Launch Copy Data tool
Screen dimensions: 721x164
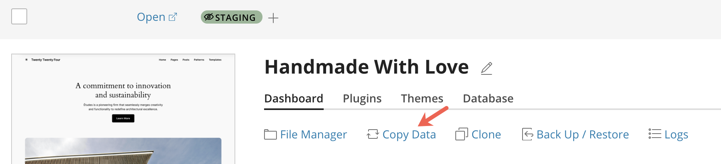click(x=409, y=134)
